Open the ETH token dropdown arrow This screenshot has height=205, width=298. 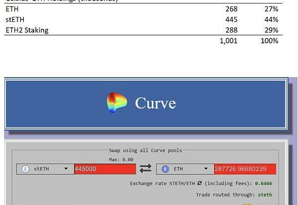[x=206, y=169]
